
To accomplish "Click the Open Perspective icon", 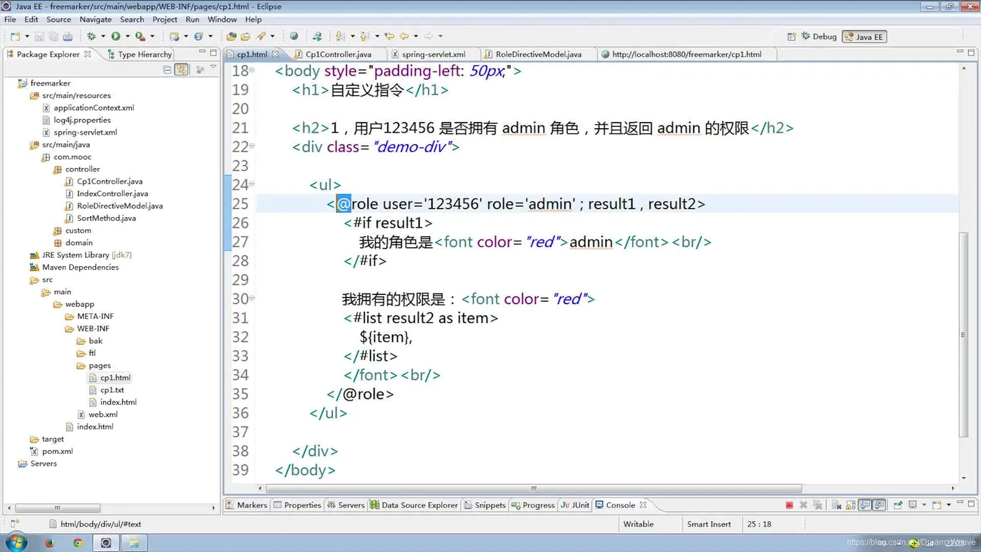I will coord(792,36).
